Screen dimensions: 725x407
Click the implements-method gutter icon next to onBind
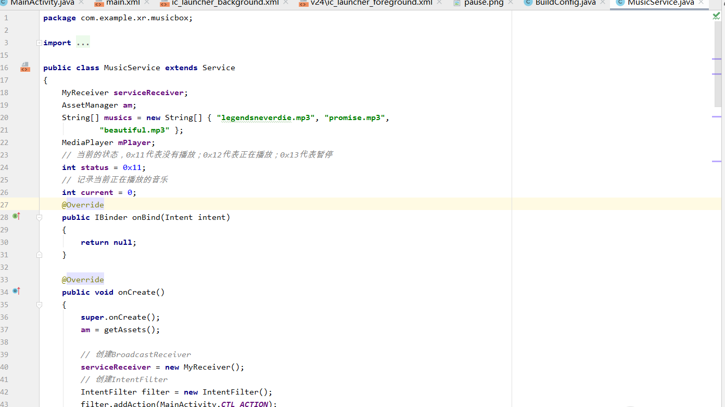click(x=17, y=216)
